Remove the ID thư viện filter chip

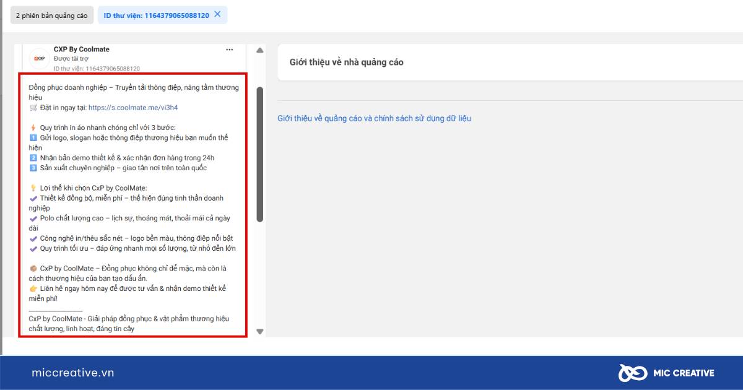click(x=217, y=14)
